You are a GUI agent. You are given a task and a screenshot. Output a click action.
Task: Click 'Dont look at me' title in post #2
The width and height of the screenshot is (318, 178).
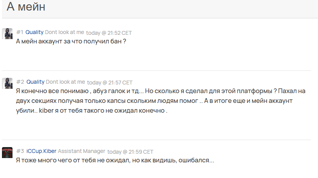[x=65, y=82]
